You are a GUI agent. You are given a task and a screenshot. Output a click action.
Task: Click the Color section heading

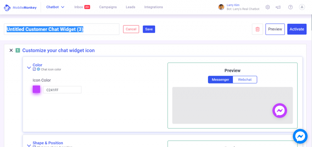[x=37, y=65]
